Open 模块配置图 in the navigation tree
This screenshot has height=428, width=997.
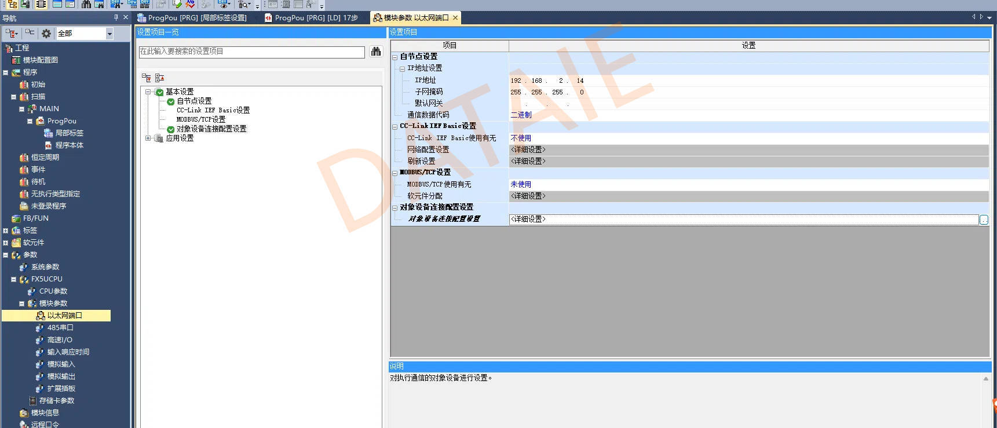(40, 60)
